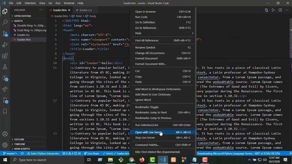The image size is (292, 164).
Task: Close the loader.htm tab
Action: point(69,10)
